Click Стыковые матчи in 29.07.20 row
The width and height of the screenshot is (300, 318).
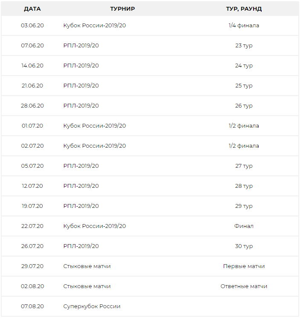tap(87, 266)
